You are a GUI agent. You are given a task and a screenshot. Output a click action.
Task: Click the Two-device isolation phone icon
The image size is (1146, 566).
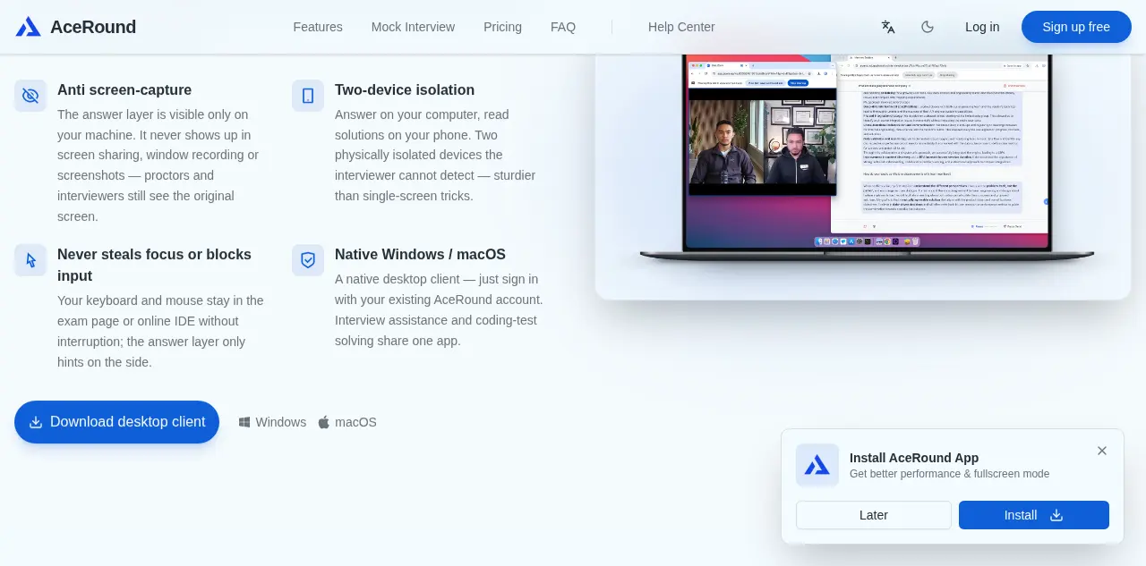click(x=308, y=96)
